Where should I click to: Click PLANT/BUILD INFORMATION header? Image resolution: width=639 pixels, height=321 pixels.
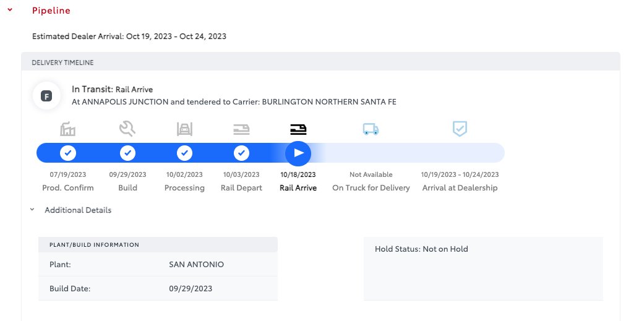[94, 245]
